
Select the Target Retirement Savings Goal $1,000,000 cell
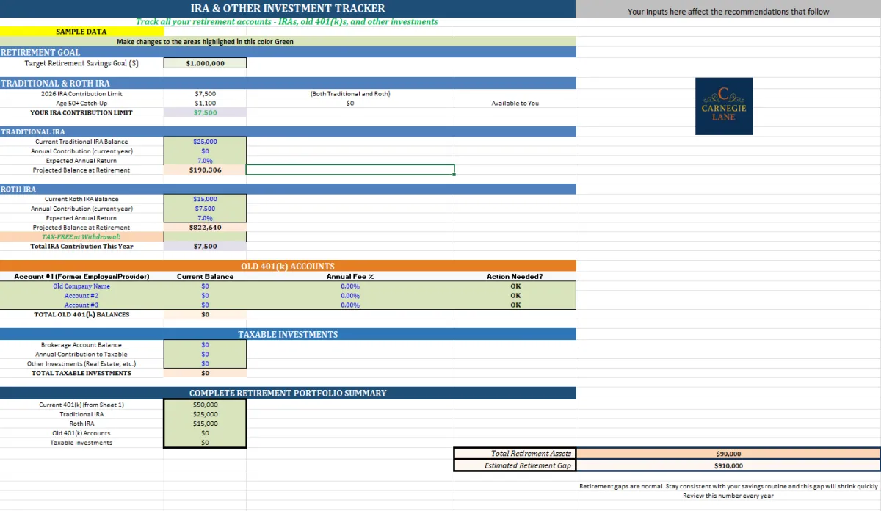pyautogui.click(x=206, y=63)
